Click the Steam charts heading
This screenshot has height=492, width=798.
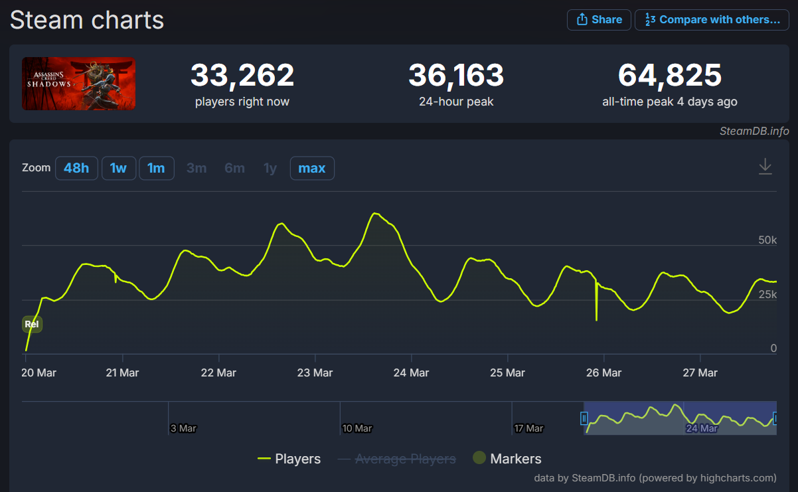(87, 20)
